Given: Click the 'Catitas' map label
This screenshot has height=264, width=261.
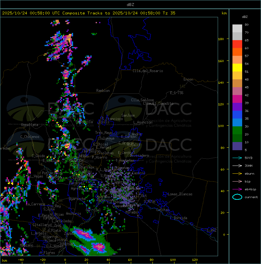Looking at the screenshot, I should pos(163,210).
